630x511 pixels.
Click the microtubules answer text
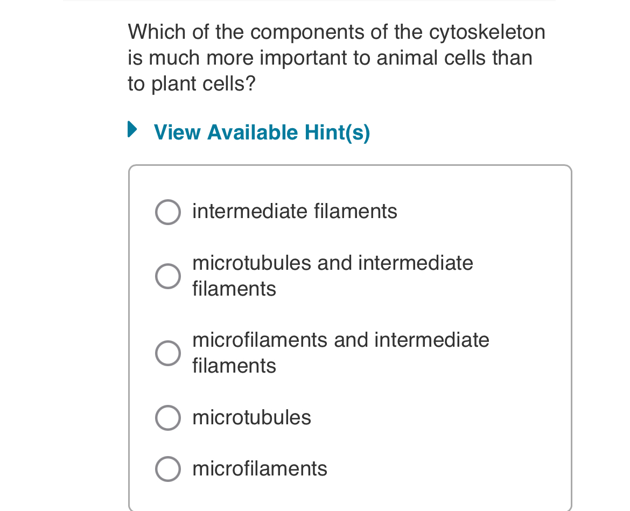pos(251,417)
